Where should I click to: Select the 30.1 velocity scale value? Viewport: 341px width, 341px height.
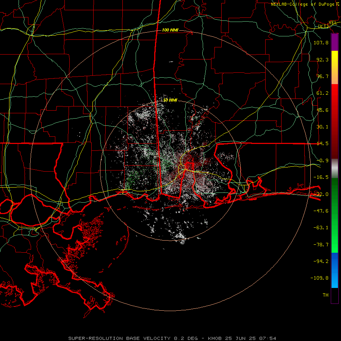(322, 127)
